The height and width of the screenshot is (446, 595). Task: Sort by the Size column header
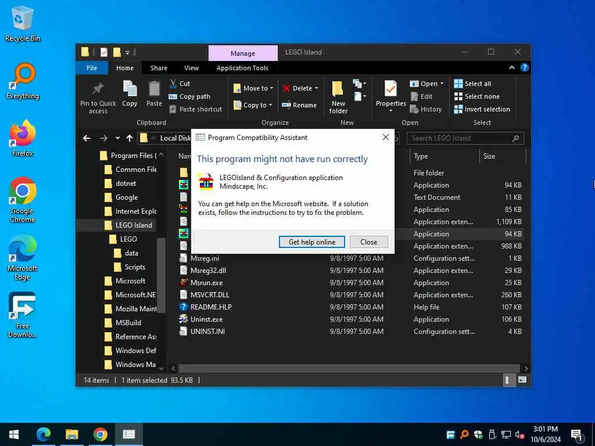click(503, 156)
